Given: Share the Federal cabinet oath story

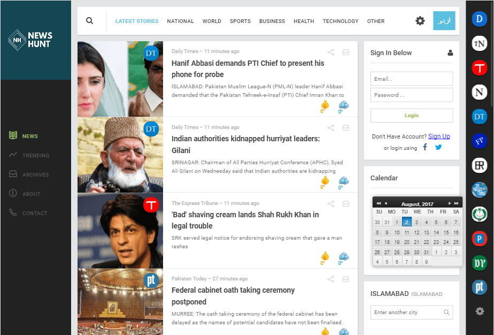Looking at the screenshot, I should 331,279.
